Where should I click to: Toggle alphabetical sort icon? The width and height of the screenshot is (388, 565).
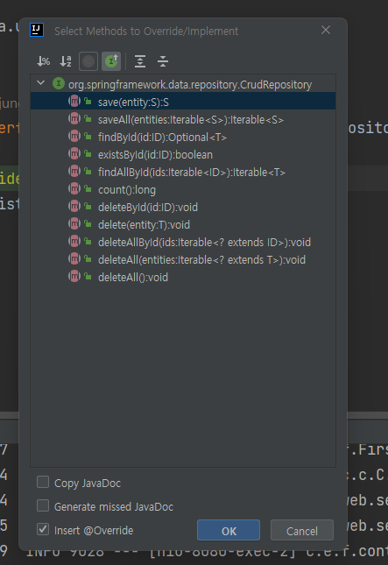tap(66, 61)
